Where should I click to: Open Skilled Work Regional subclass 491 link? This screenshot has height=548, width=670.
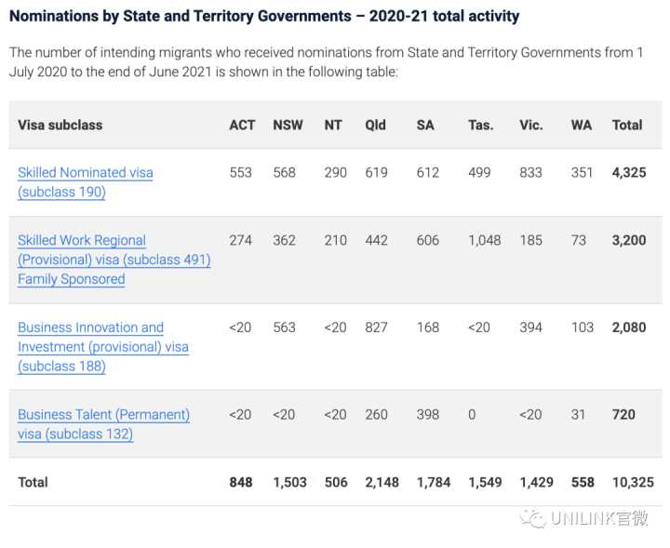coord(114,260)
